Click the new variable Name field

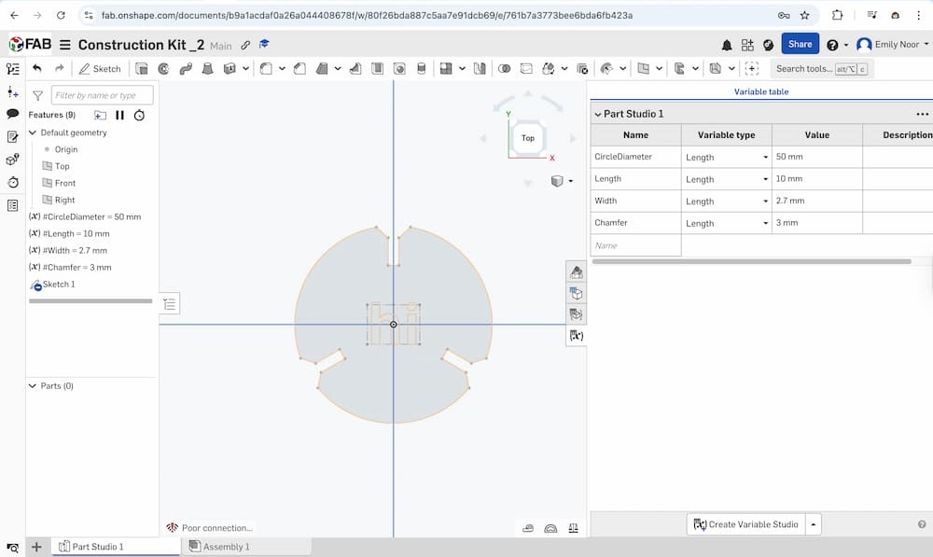tap(635, 245)
